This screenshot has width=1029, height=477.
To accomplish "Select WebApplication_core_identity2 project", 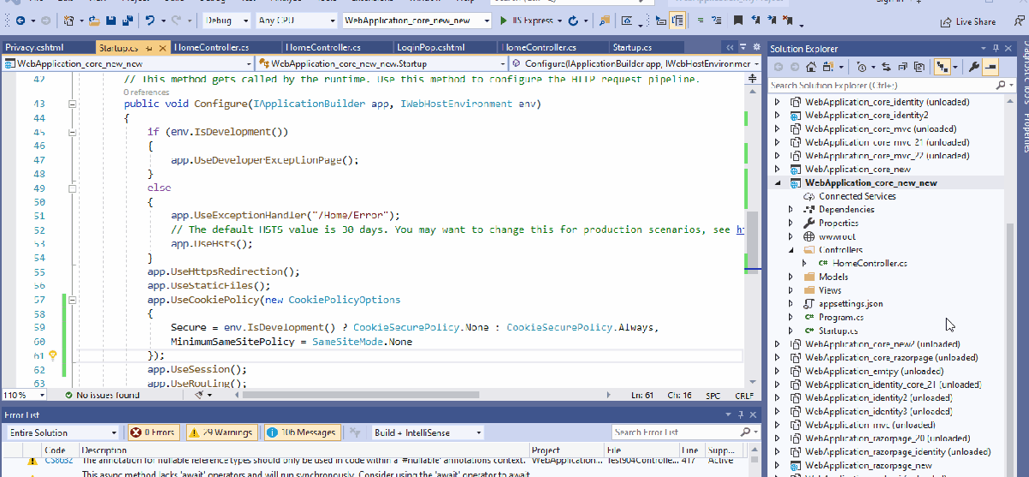I will click(x=866, y=115).
